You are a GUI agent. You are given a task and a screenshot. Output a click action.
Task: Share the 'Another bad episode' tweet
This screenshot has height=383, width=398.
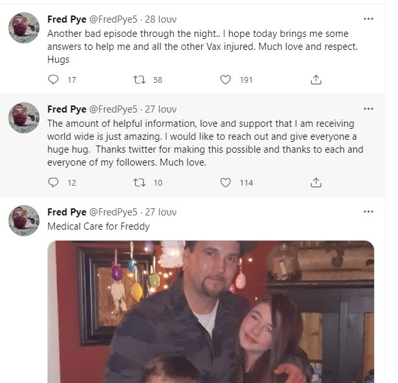coord(316,80)
